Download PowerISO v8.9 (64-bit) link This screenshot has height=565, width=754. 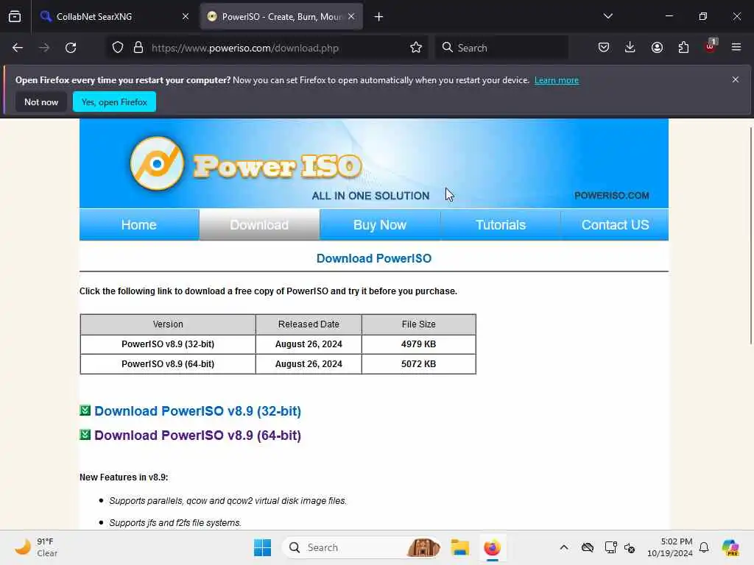click(197, 436)
